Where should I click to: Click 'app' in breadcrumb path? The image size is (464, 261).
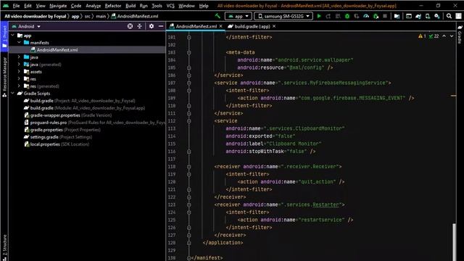75,16
